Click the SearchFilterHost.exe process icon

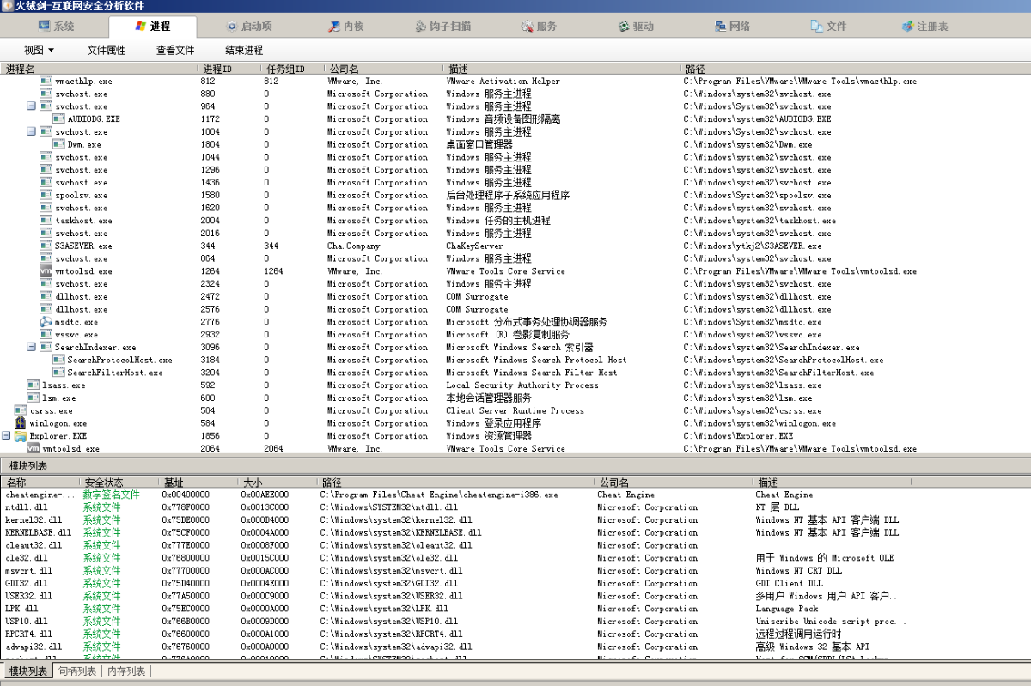58,373
